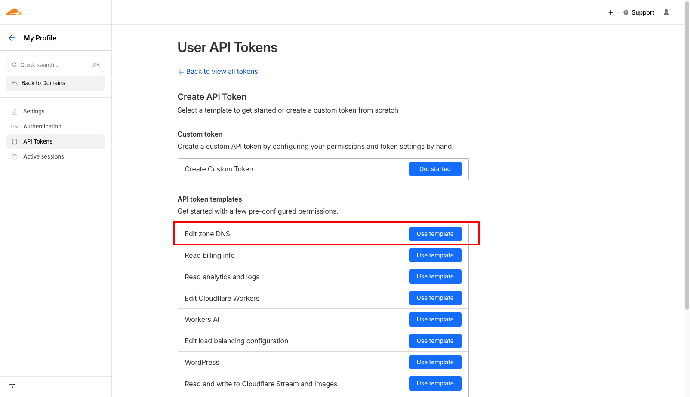Image resolution: width=690 pixels, height=397 pixels.
Task: Click the back arrow beside My Profile
Action: (12, 38)
